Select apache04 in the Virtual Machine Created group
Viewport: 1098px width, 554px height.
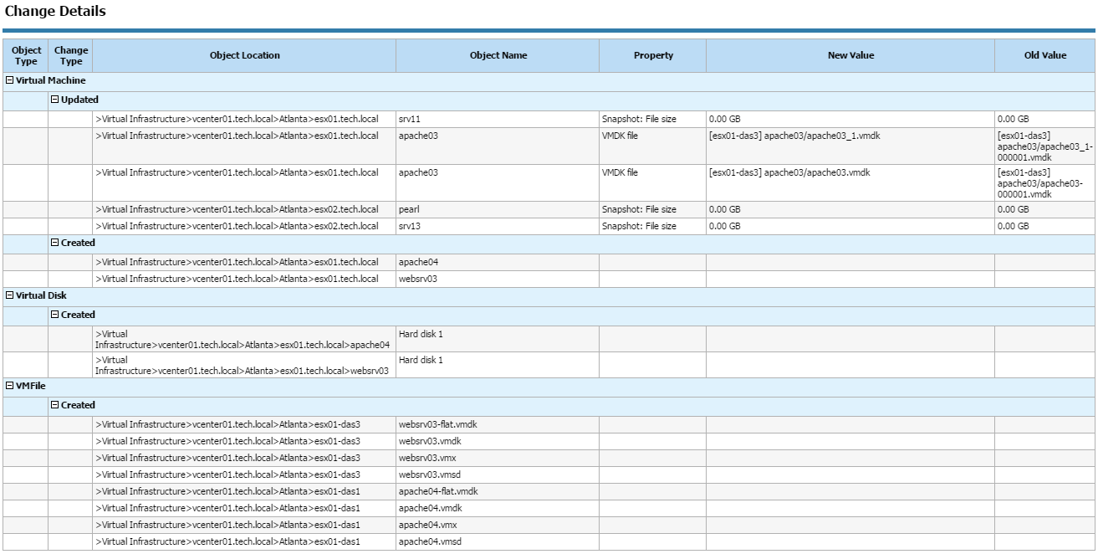pyautogui.click(x=498, y=263)
